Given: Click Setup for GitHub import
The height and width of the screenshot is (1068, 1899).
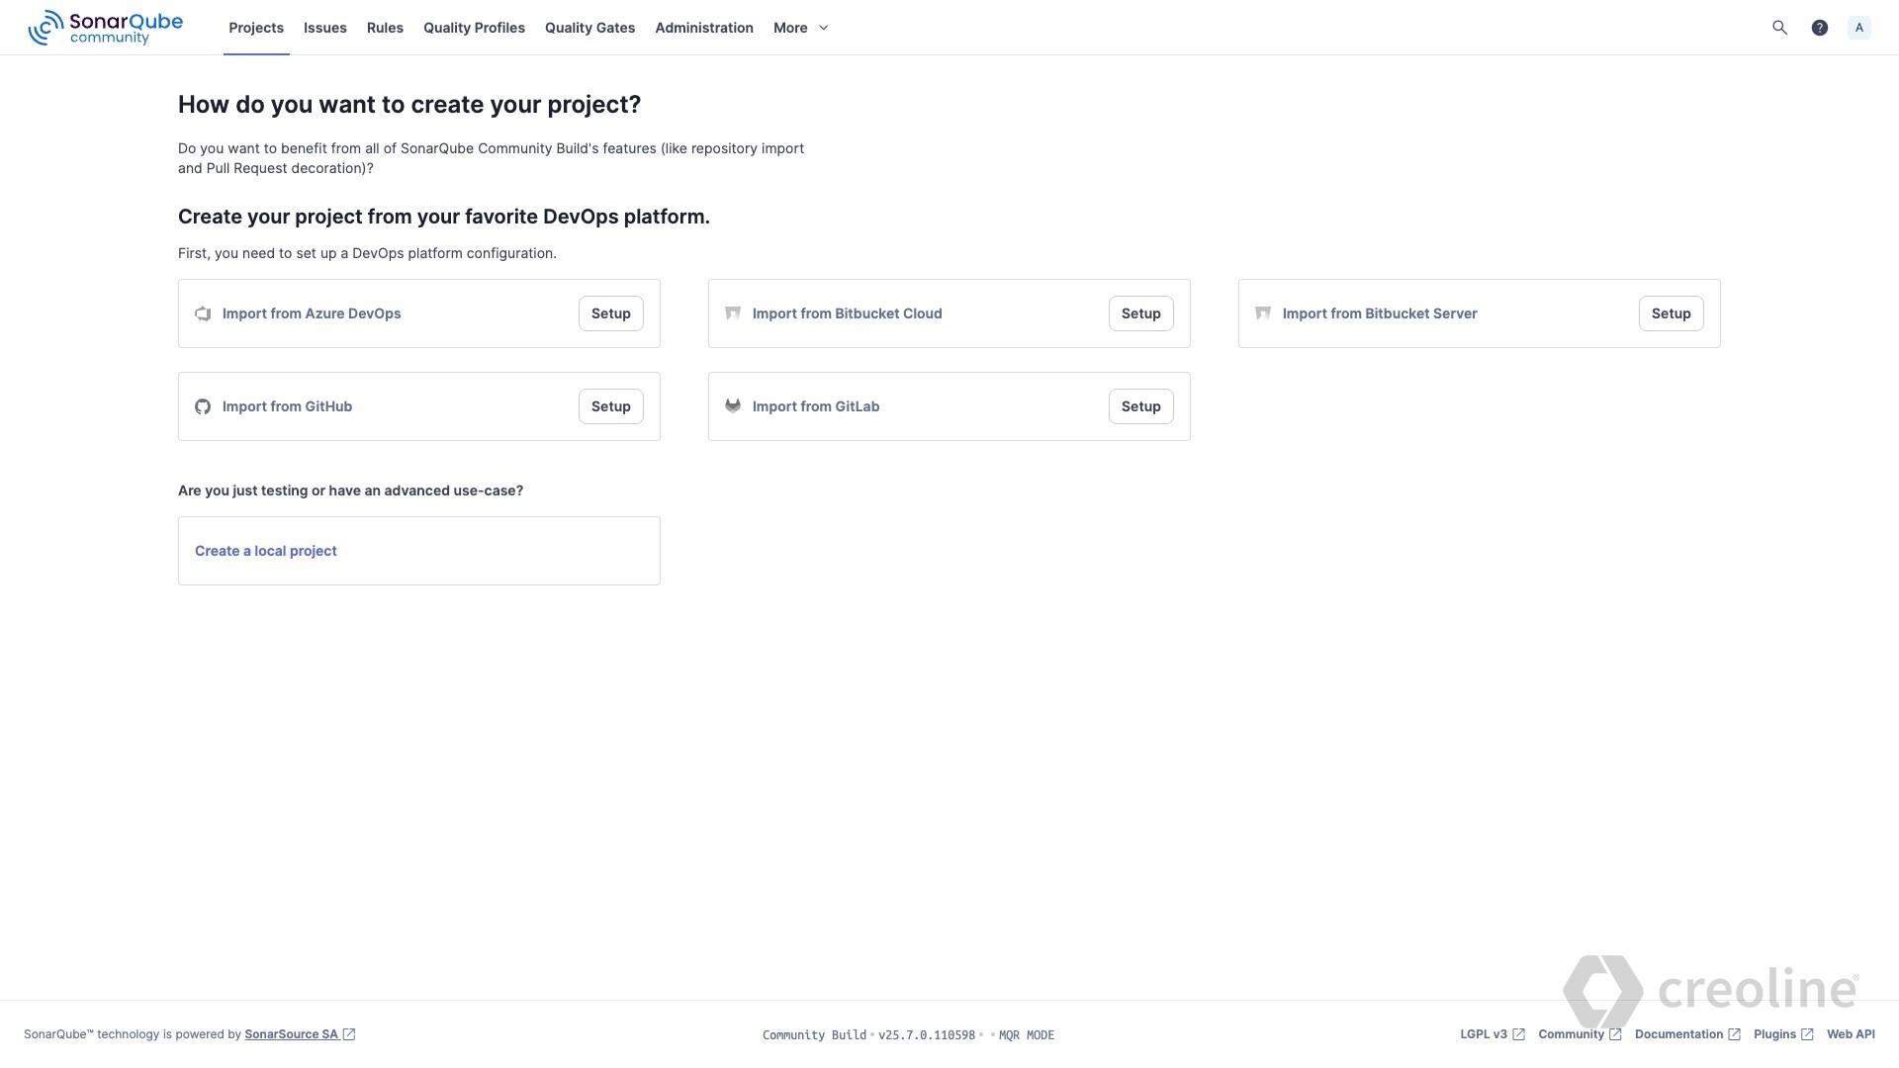Looking at the screenshot, I should click(x=611, y=406).
